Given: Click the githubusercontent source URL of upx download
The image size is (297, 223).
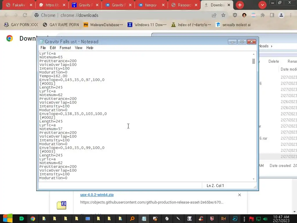Looking at the screenshot, I should [152, 202].
